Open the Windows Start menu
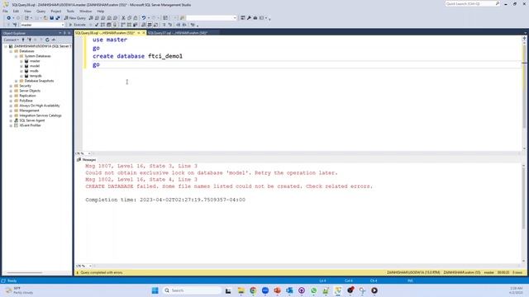This screenshot has width=529, height=297. click(155, 290)
